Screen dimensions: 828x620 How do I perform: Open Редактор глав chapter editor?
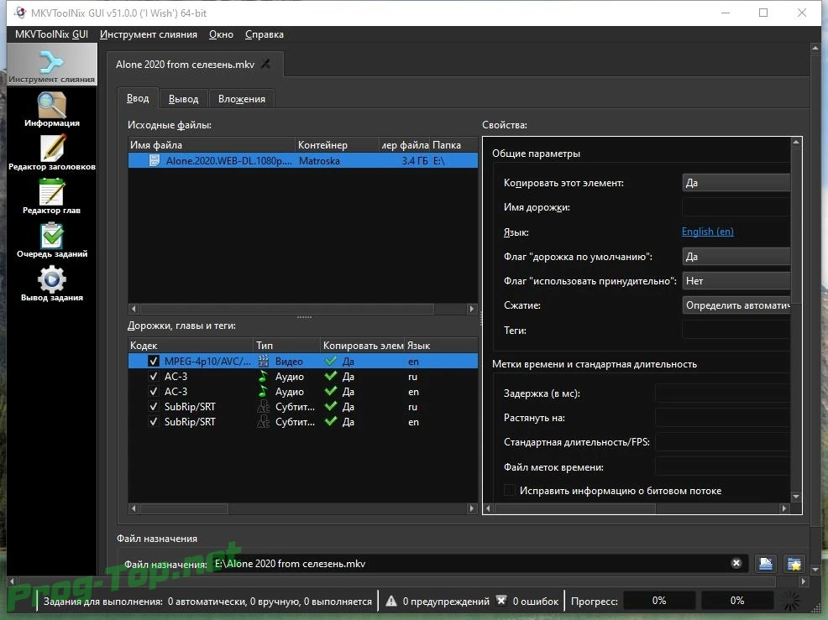(52, 196)
